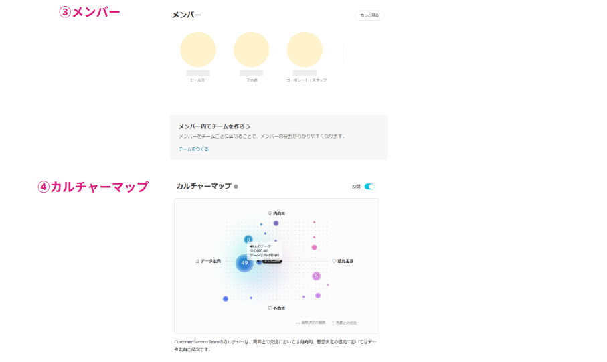Screen dimensions: 607x362
Task: Select the セールス member avatar
Action: click(x=198, y=50)
